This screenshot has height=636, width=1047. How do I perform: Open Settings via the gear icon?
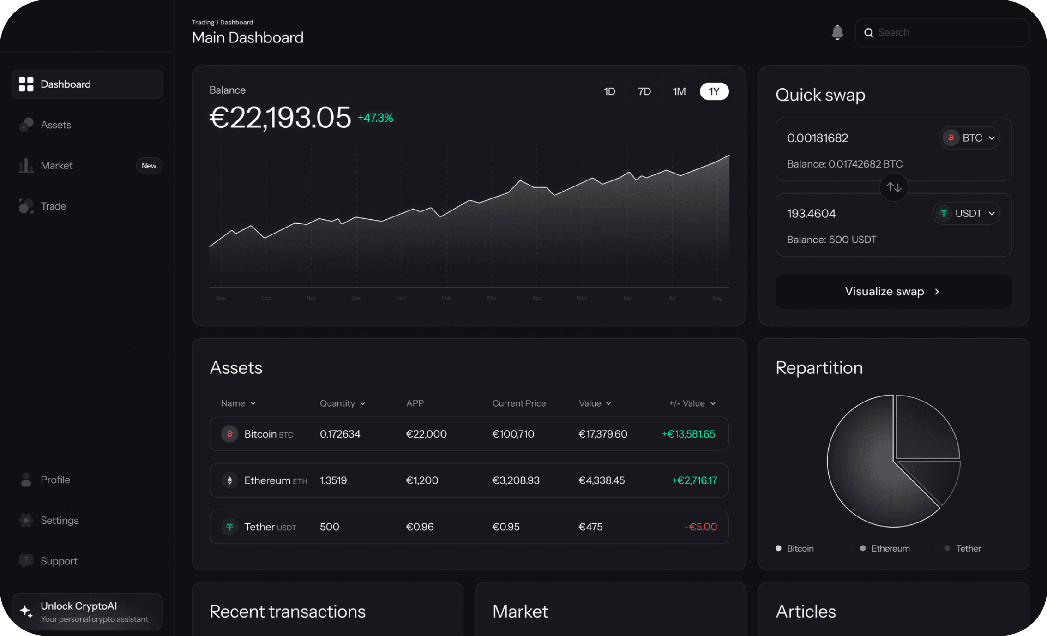[x=26, y=520]
